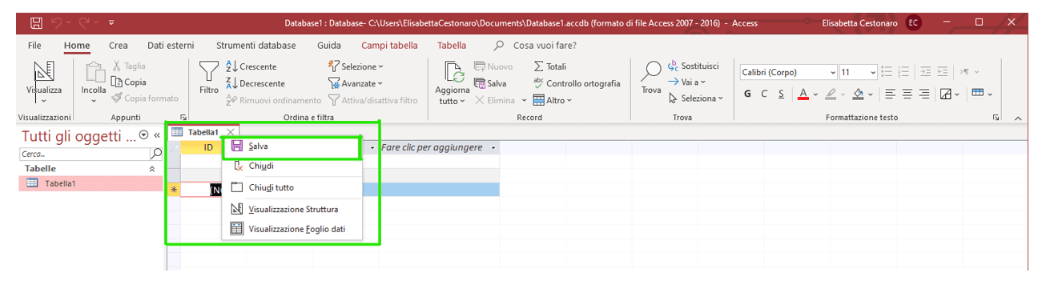The height and width of the screenshot is (293, 1046).
Task: Center align the text
Action: [x=907, y=94]
